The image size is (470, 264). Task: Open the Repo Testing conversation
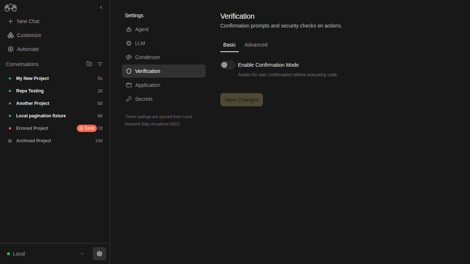pos(55,91)
